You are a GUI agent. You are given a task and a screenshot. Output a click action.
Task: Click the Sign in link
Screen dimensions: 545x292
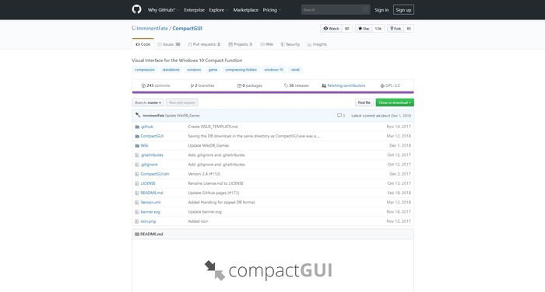coord(381,10)
